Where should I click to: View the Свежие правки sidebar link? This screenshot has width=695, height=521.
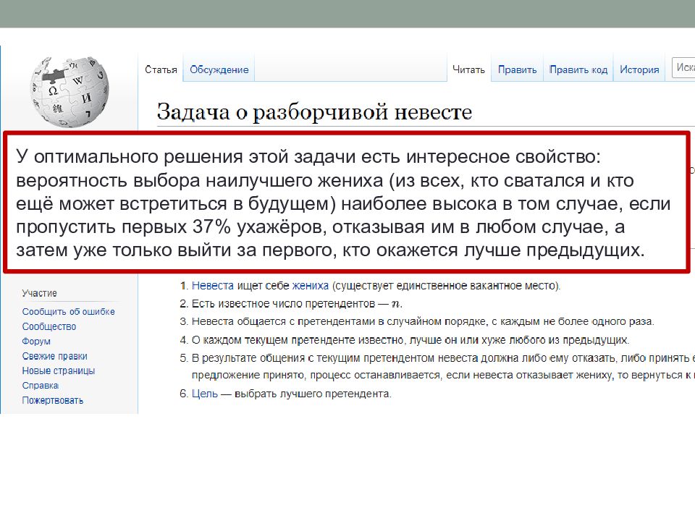54,356
